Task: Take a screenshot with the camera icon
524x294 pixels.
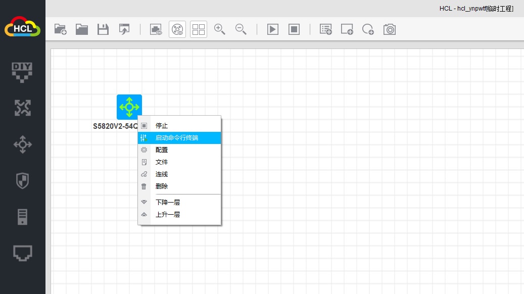Action: (x=389, y=29)
